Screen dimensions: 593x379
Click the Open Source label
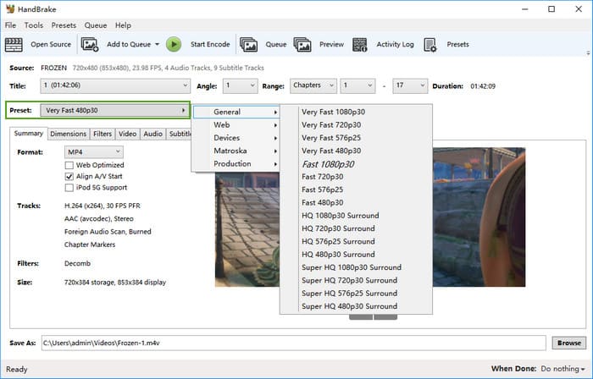point(51,45)
